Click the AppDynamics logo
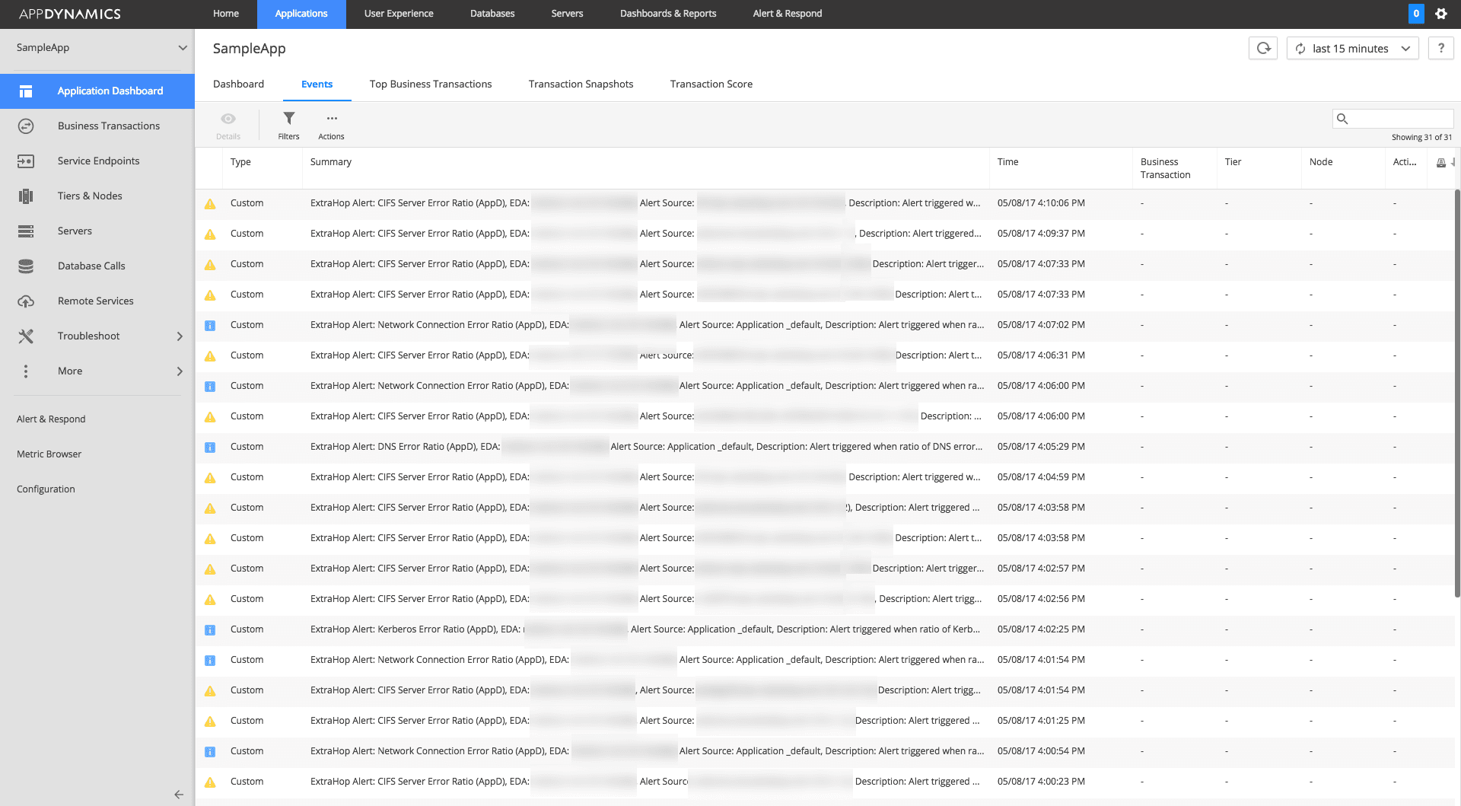 point(70,14)
